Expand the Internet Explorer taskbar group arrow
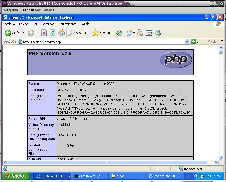This screenshot has width=226, height=182. click(69, 176)
